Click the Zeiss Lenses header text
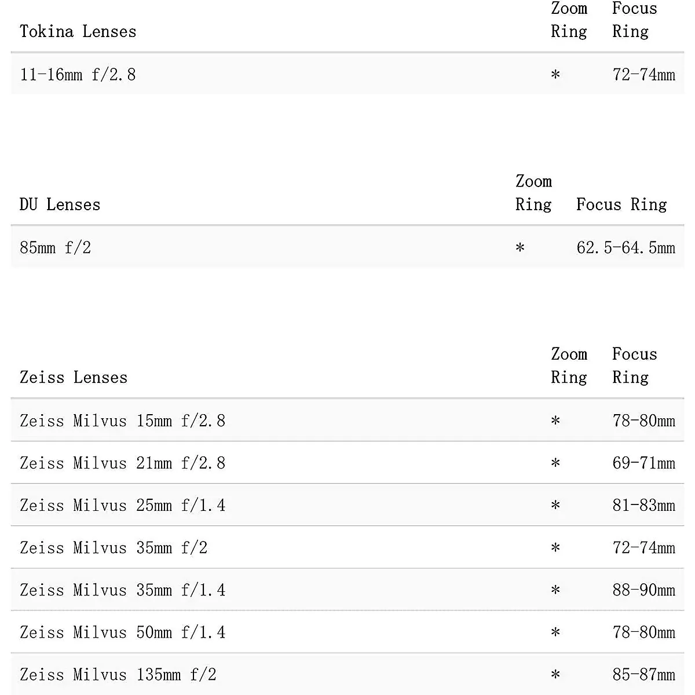Viewport: 695px width, 695px height. tap(74, 378)
